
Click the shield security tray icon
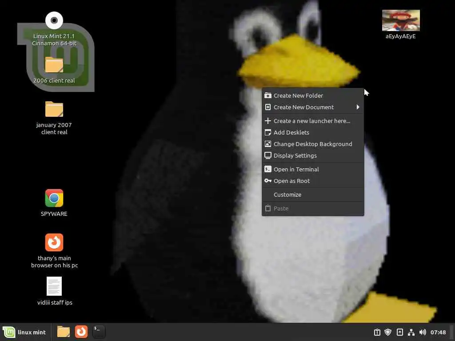[x=388, y=332]
